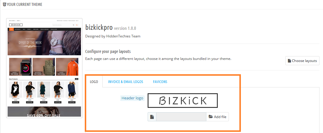Viewport: 323px width, 133px height.
Task: Switch to the Invoice & Email Logos tab
Action: click(126, 82)
